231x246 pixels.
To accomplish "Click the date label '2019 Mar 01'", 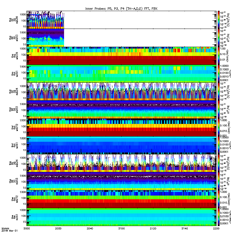I will point(10,231).
